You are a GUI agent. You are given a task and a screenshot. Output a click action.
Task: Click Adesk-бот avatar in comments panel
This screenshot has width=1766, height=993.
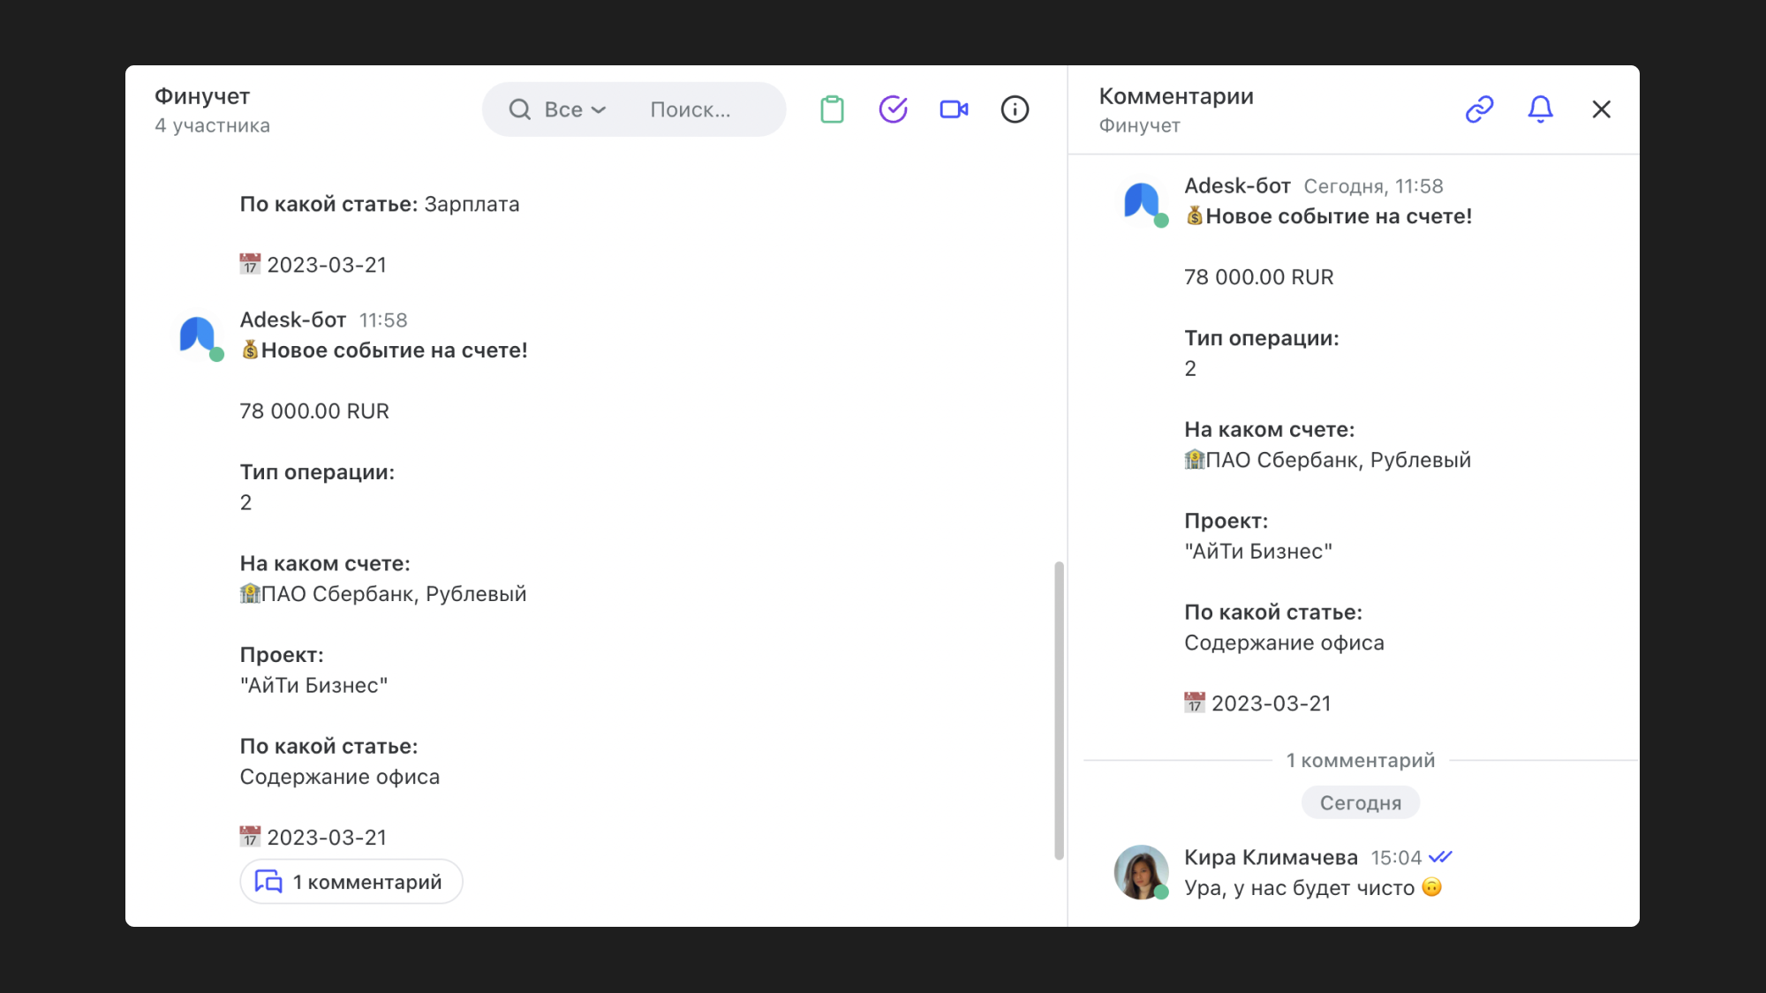point(1142,201)
